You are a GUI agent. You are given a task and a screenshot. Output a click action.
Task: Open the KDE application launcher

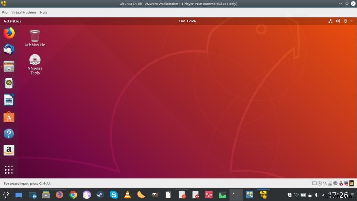[x=6, y=195]
